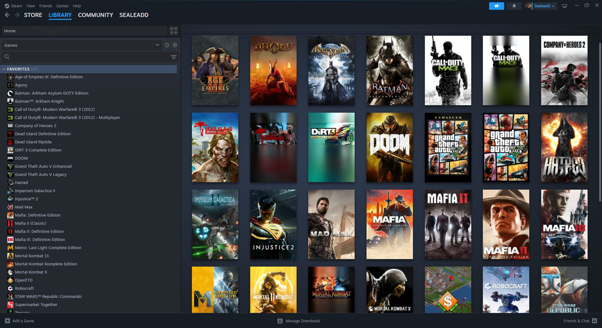The width and height of the screenshot is (602, 328).
Task: Switch to Big Picture mode icon
Action: click(x=565, y=6)
